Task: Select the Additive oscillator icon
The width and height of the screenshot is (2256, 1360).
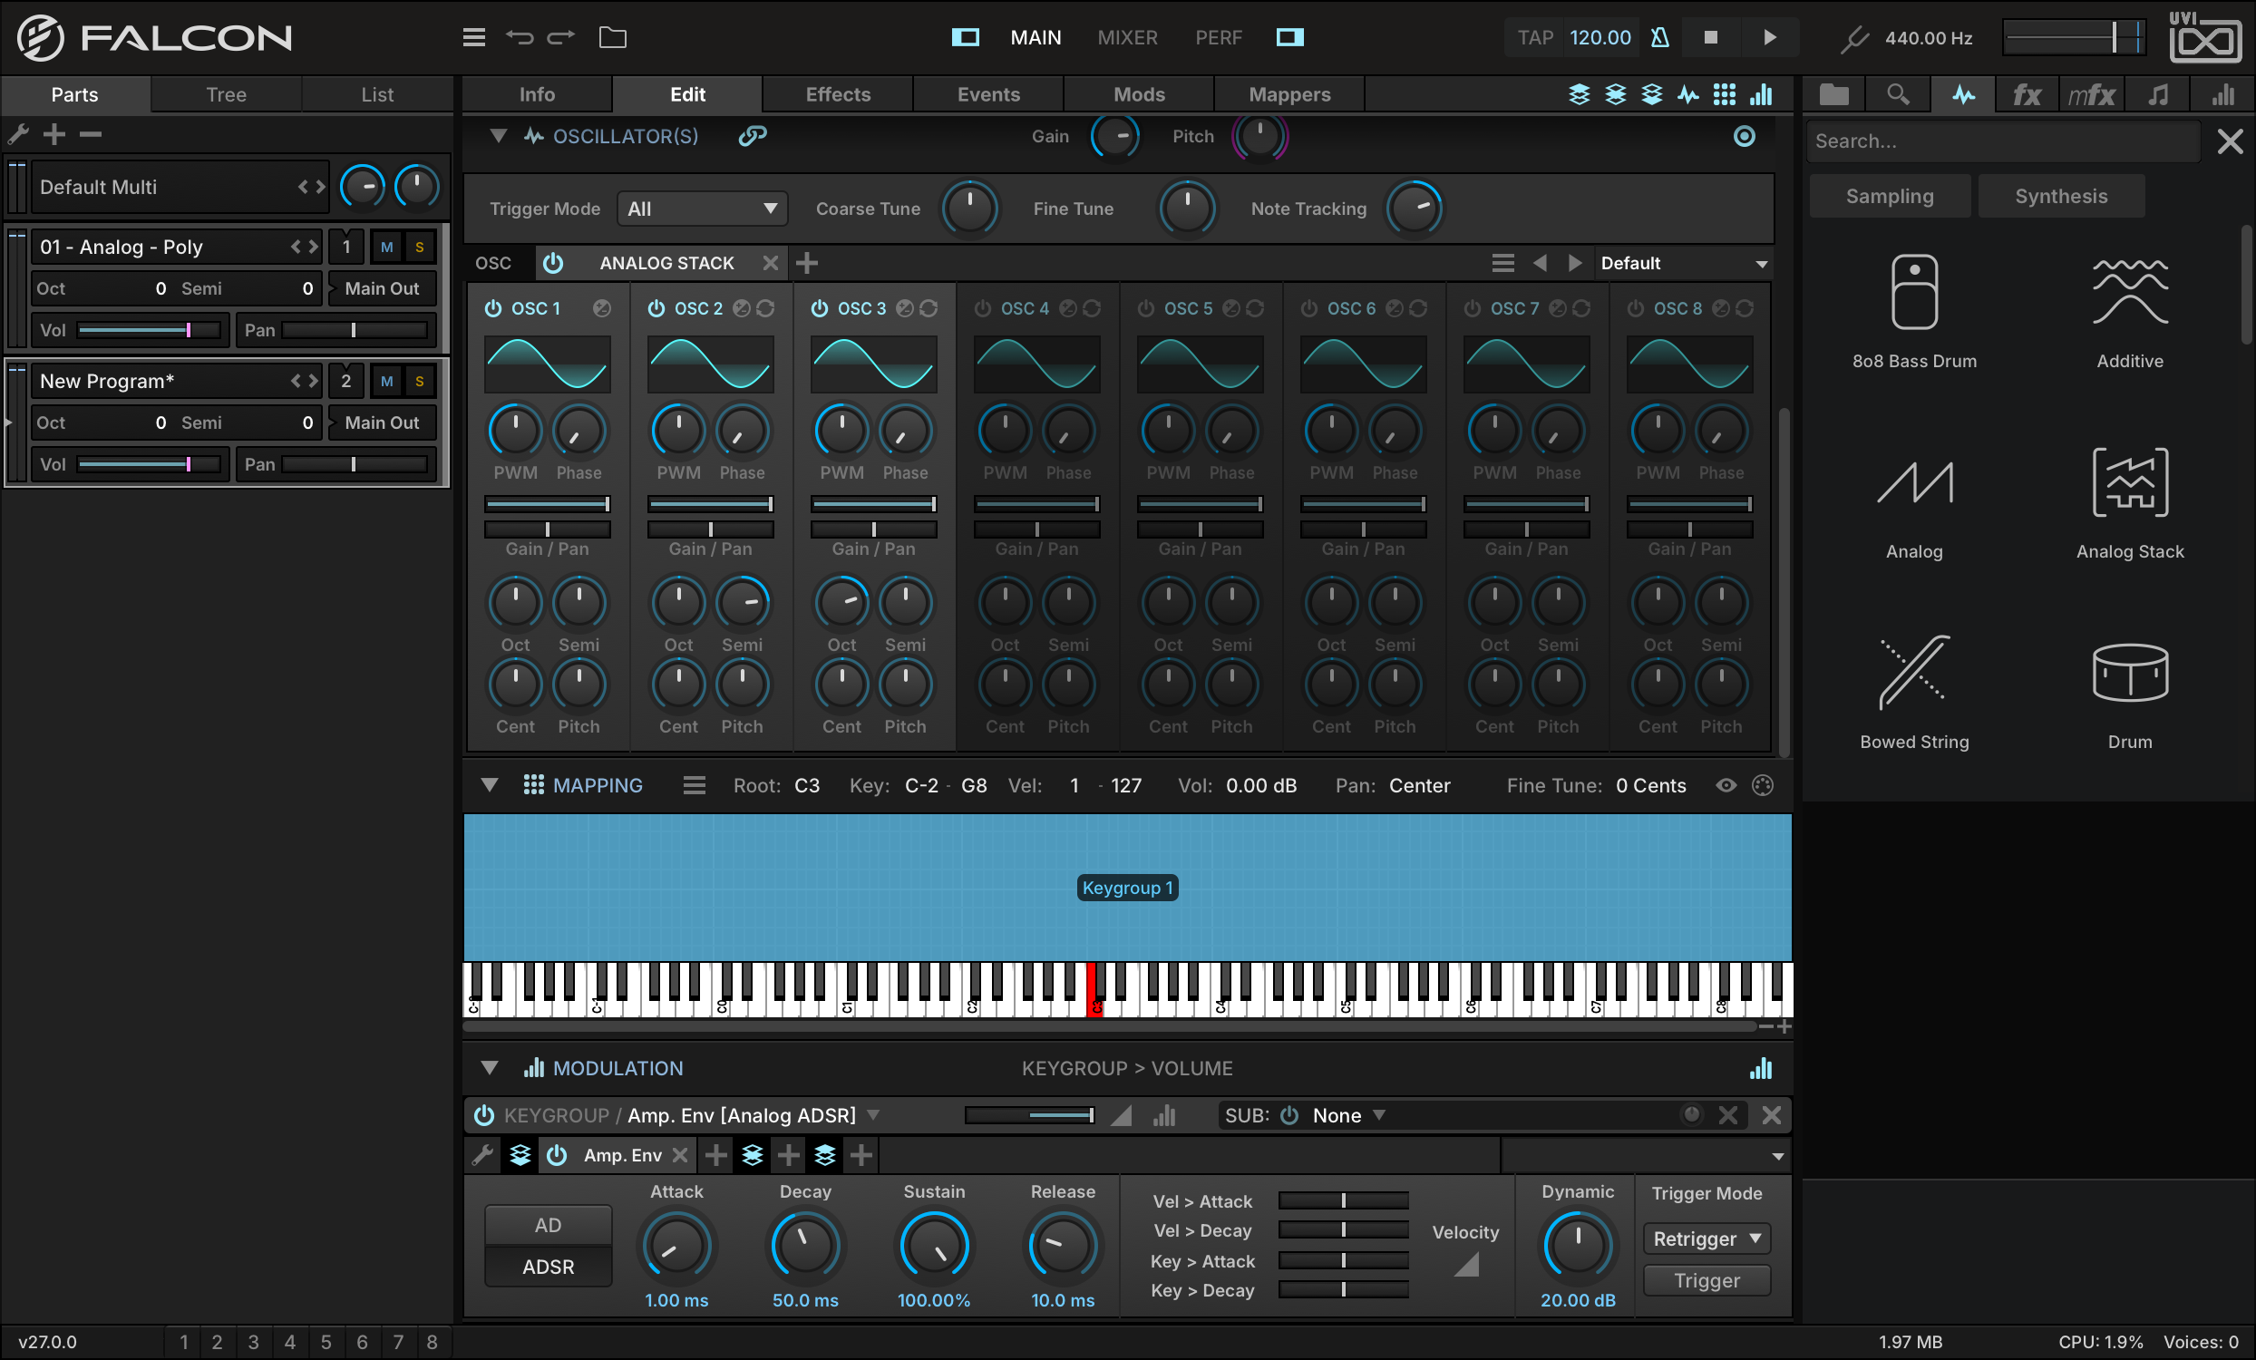Action: click(x=2131, y=292)
